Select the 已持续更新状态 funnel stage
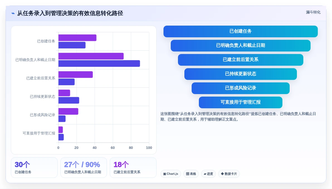This screenshot has height=189, width=332. 241,74
